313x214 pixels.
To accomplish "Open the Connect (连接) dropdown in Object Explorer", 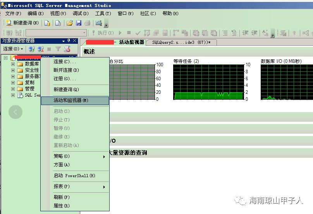I will coord(13,49).
